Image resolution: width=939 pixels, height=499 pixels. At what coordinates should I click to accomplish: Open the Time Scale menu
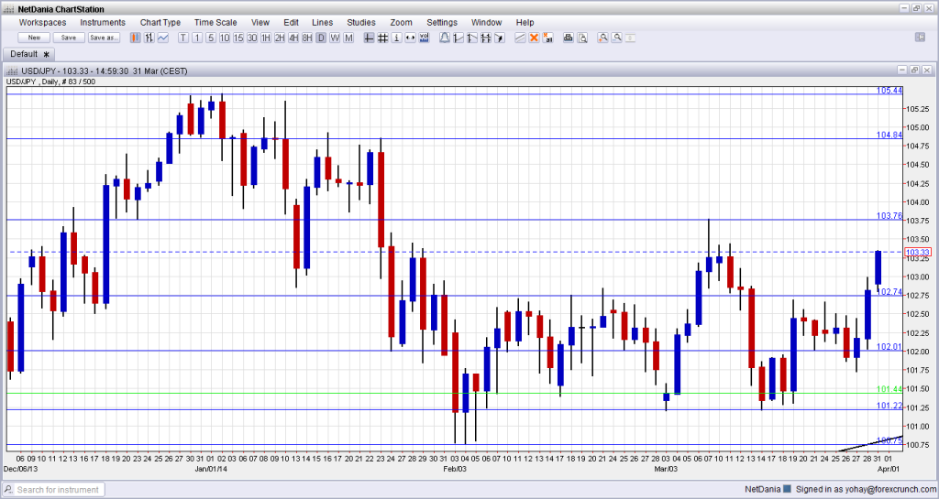tap(215, 23)
